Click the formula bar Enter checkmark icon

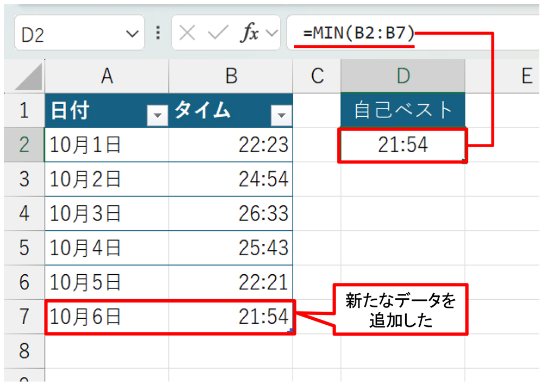tap(218, 34)
